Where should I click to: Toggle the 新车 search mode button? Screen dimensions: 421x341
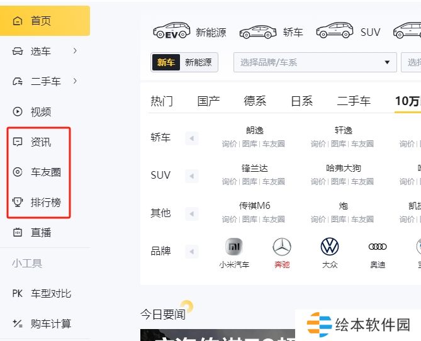click(166, 62)
